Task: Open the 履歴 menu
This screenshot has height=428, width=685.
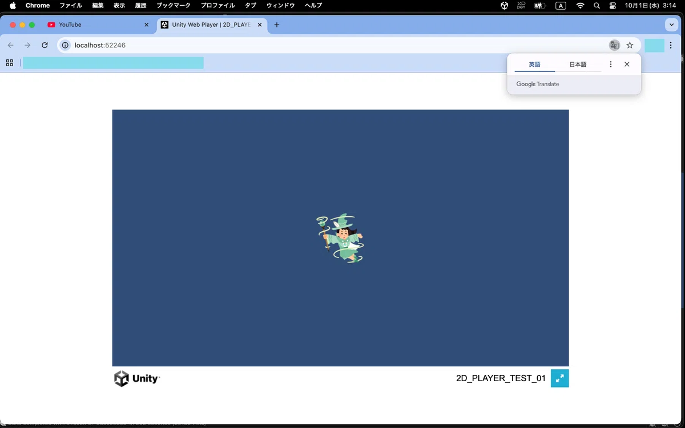Action: [x=141, y=5]
